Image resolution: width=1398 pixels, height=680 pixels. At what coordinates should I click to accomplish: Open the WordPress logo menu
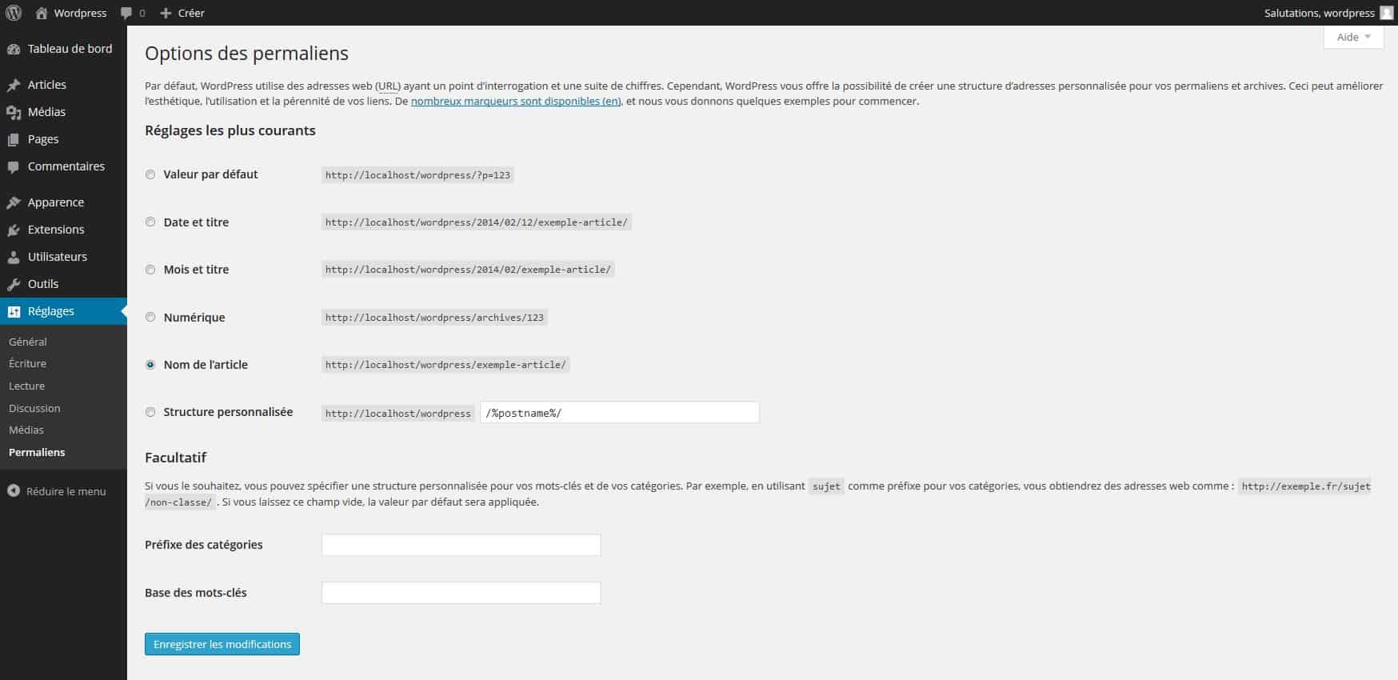pos(14,13)
